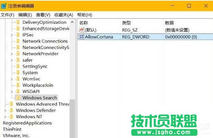Click the 0x00000000 (0) data cell
Screen dimensions: 213x138
(181, 37)
